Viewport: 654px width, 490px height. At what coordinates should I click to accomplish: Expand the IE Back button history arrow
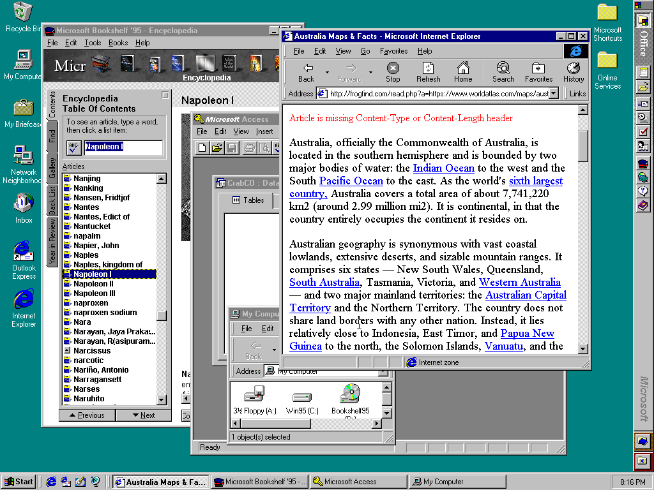327,72
